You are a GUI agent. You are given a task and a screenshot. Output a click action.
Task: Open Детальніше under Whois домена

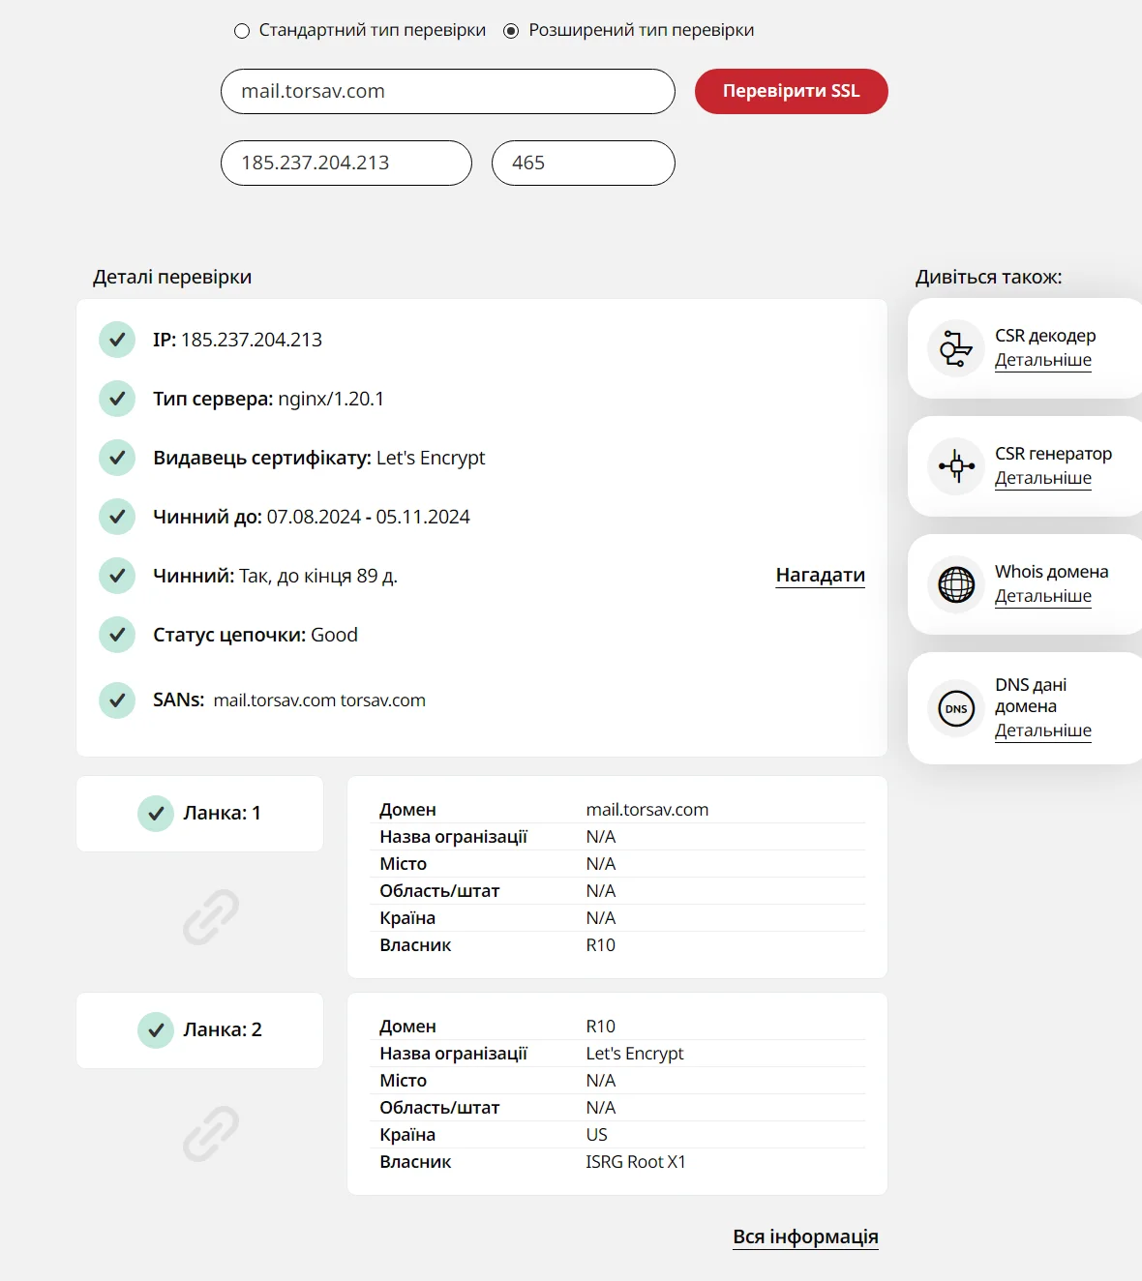(x=1043, y=596)
